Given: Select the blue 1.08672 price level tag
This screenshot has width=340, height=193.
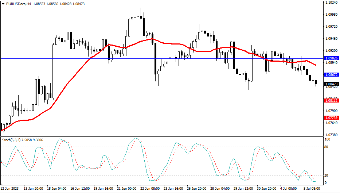Looking at the screenshot, I should [331, 75].
